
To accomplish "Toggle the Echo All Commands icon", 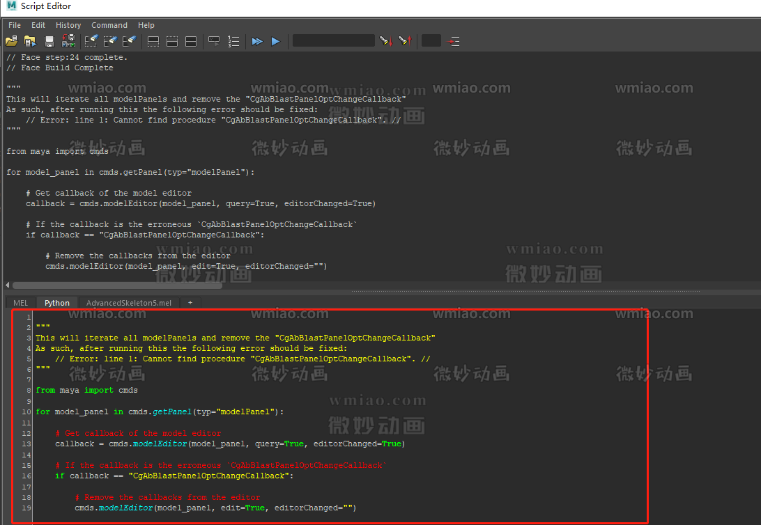I will (x=215, y=42).
